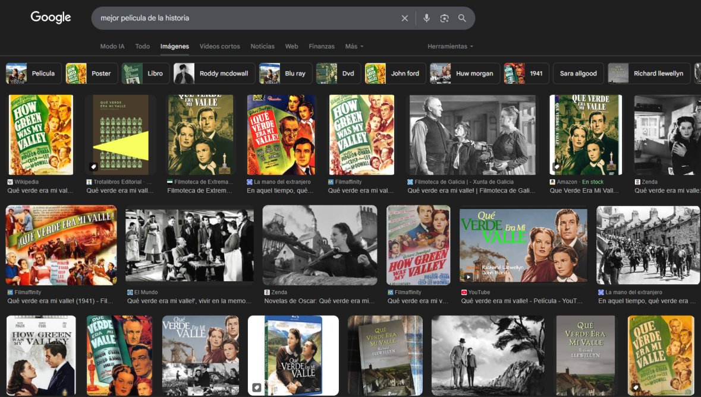Click 'Qué verde era mi valle! | Filmoteca de Gali...' title

(471, 190)
